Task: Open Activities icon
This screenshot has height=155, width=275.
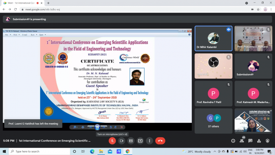Action: tap(259, 141)
